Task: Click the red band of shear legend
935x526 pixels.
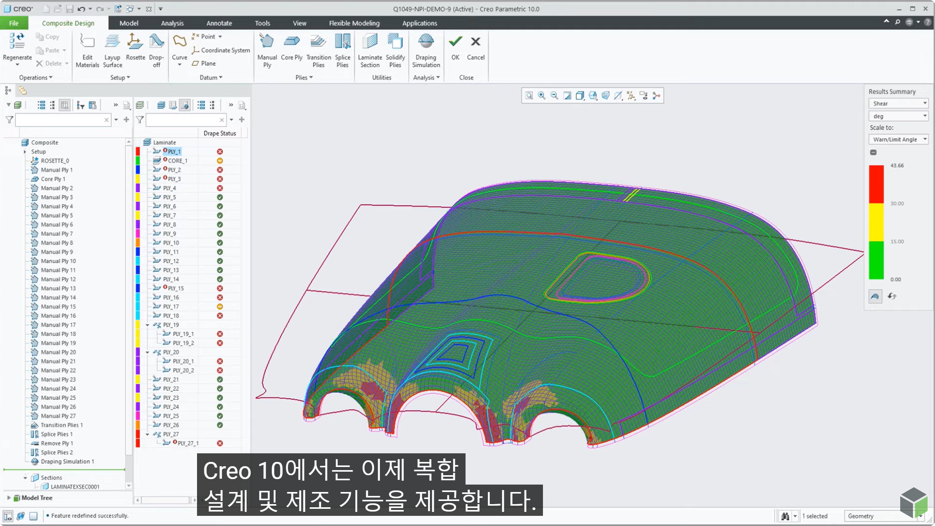Action: [x=876, y=184]
